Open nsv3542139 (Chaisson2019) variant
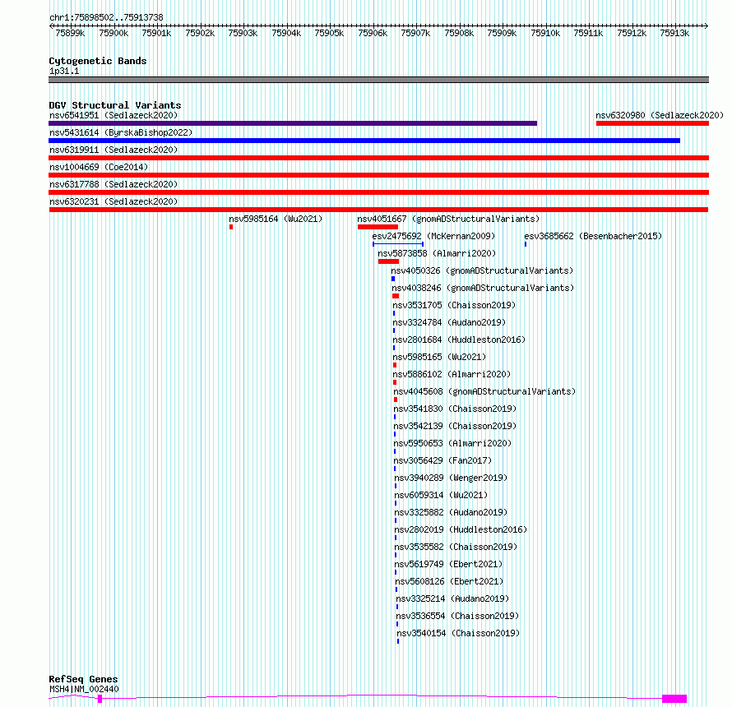Viewport: 732px width, 707px height. coord(455,426)
